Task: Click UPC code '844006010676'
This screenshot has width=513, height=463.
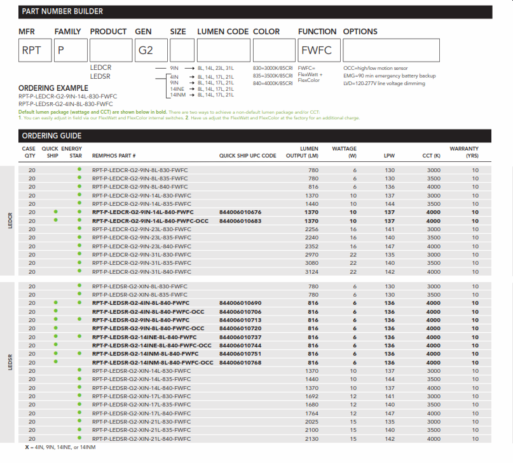Action: (x=240, y=212)
